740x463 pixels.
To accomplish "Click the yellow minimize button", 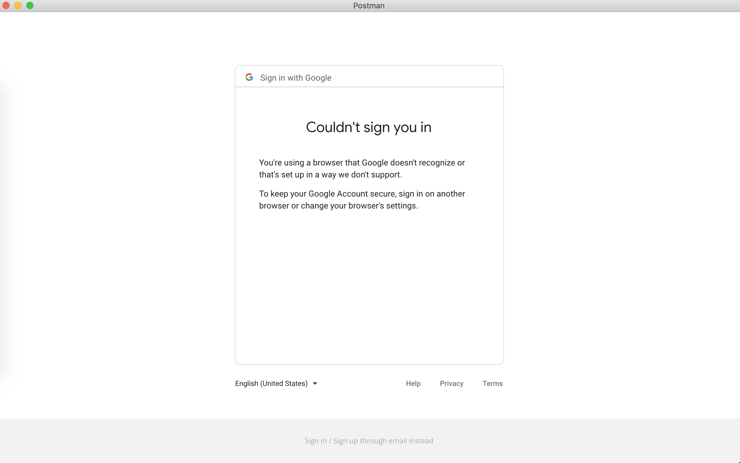I will tap(18, 5).
